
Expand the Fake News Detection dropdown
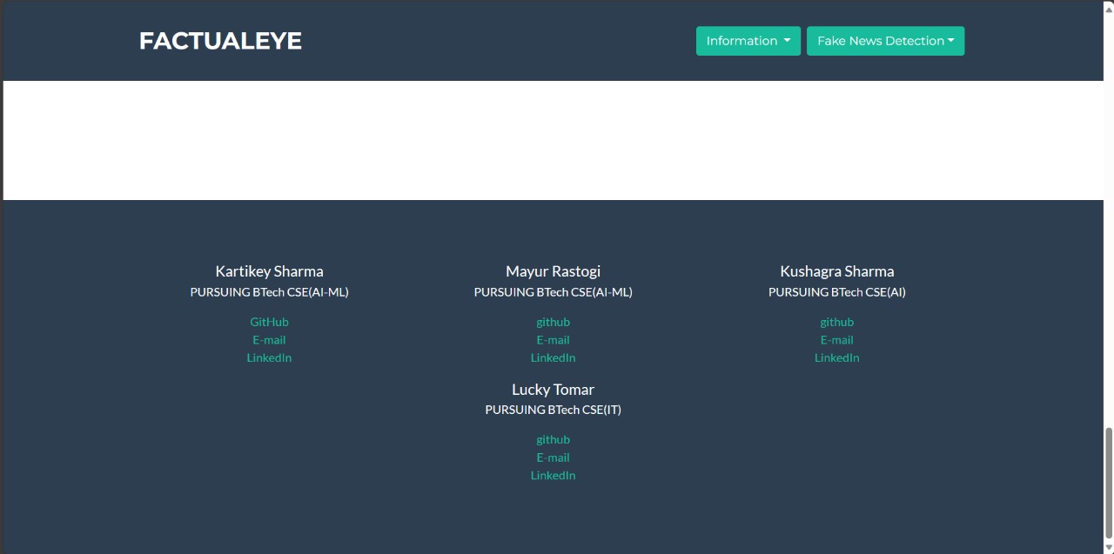coord(885,41)
